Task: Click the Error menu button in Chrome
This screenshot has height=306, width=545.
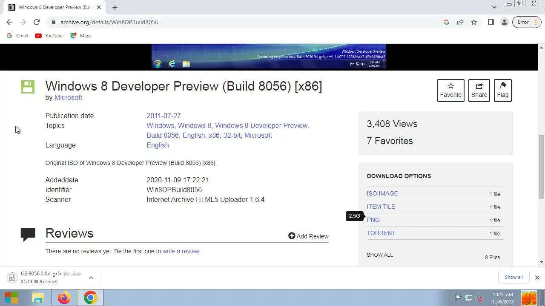Action: tap(527, 22)
